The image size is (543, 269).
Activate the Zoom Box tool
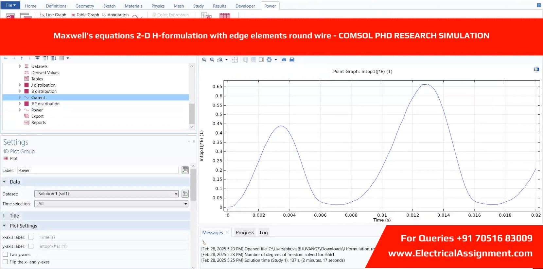220,59
